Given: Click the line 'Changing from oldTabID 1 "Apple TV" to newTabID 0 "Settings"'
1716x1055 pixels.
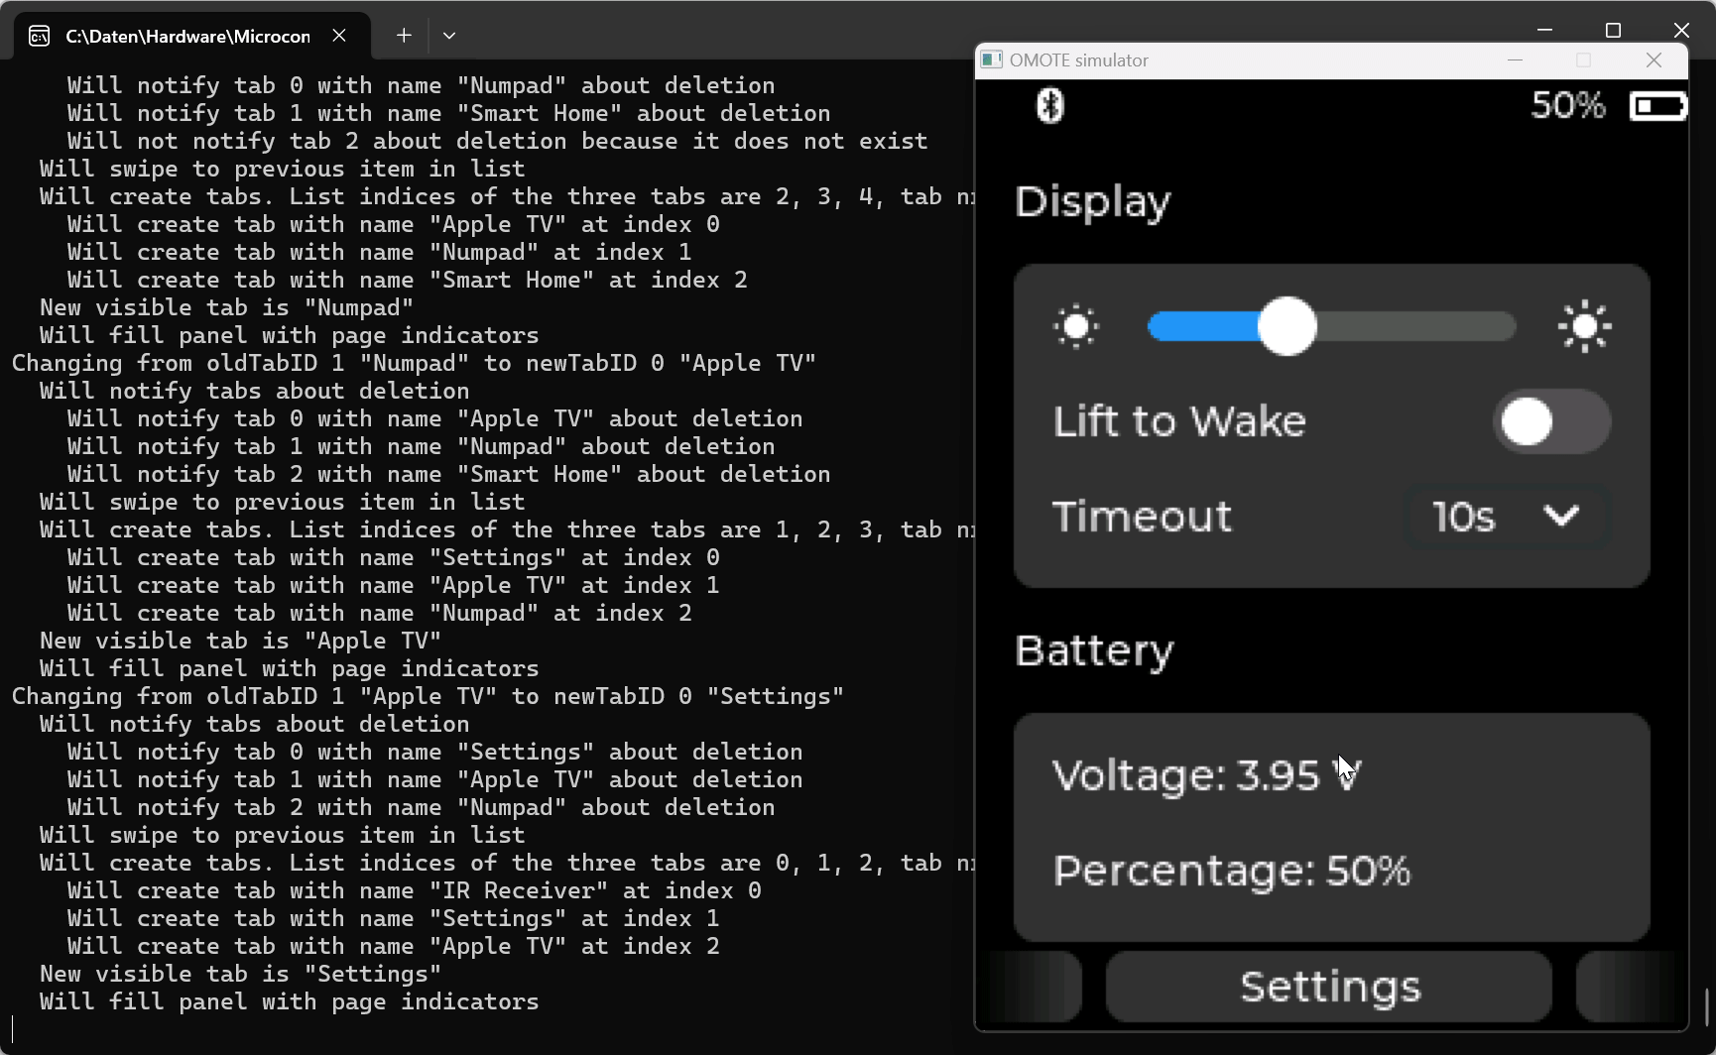Looking at the screenshot, I should [x=428, y=696].
